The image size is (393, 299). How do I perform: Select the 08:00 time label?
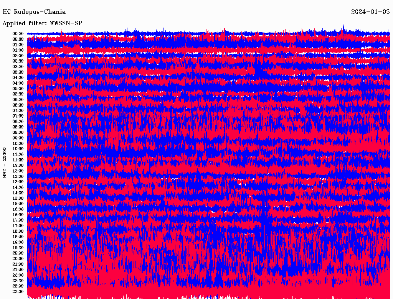18,122
